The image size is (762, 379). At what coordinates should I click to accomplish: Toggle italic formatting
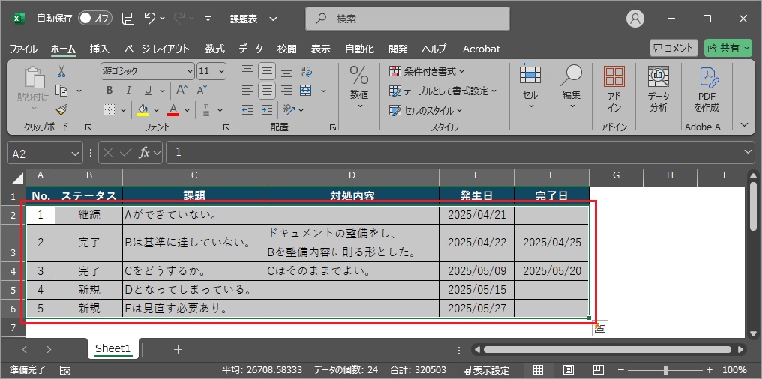point(128,91)
